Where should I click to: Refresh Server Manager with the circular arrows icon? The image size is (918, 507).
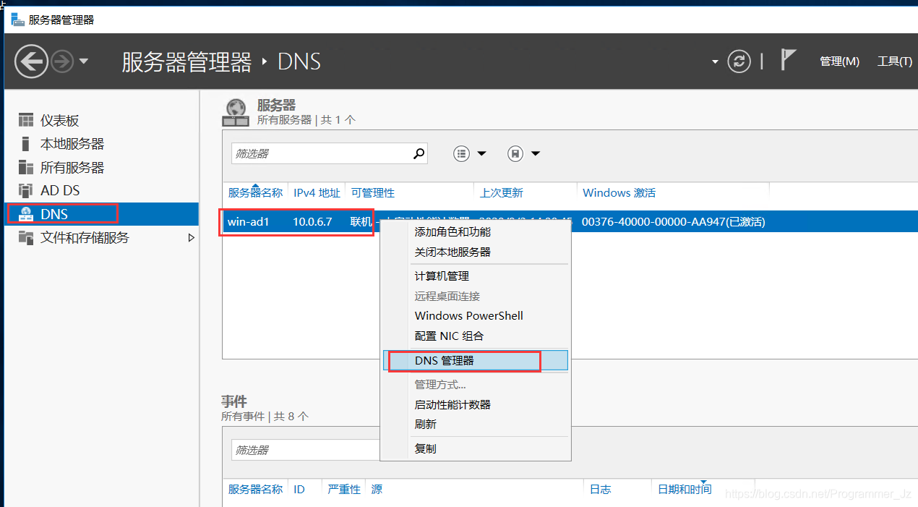(x=739, y=61)
